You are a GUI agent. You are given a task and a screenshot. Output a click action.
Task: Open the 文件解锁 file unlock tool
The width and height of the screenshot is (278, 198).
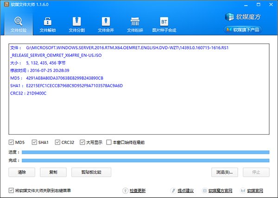(x=48, y=24)
